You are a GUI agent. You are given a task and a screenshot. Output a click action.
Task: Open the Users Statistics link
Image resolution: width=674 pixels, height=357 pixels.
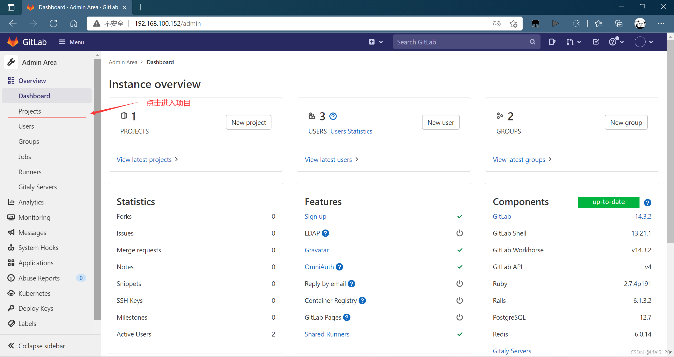click(351, 131)
